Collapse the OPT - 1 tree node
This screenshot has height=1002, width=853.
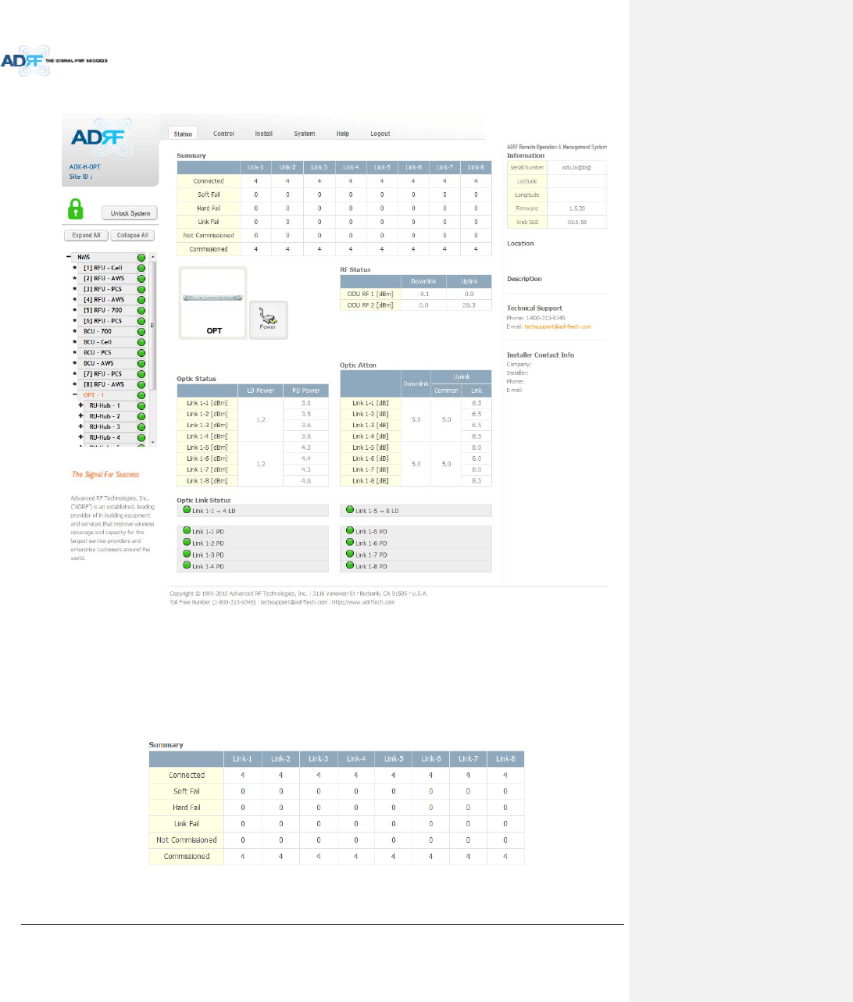pos(75,395)
